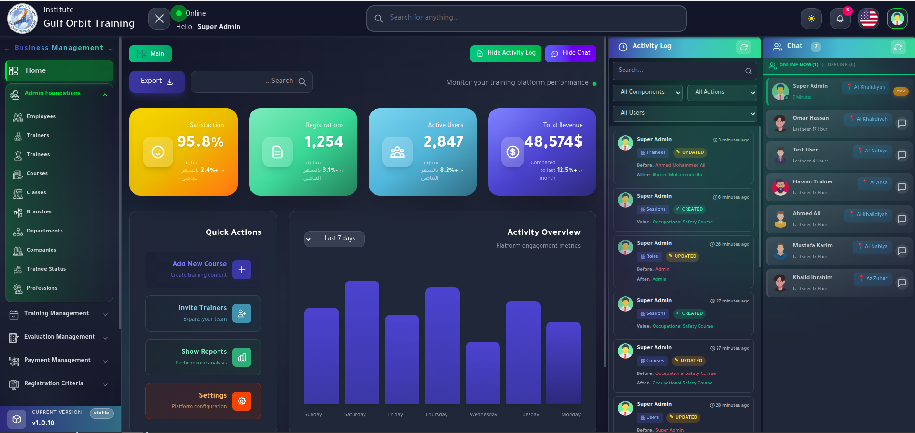Close the sidebar with X button

pyautogui.click(x=159, y=19)
